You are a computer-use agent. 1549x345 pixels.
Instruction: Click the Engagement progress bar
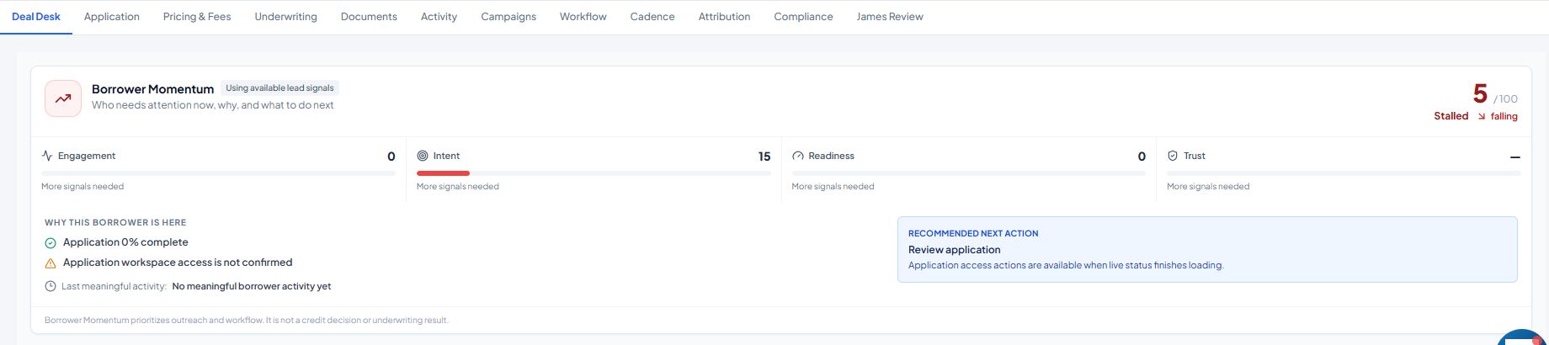(x=218, y=173)
